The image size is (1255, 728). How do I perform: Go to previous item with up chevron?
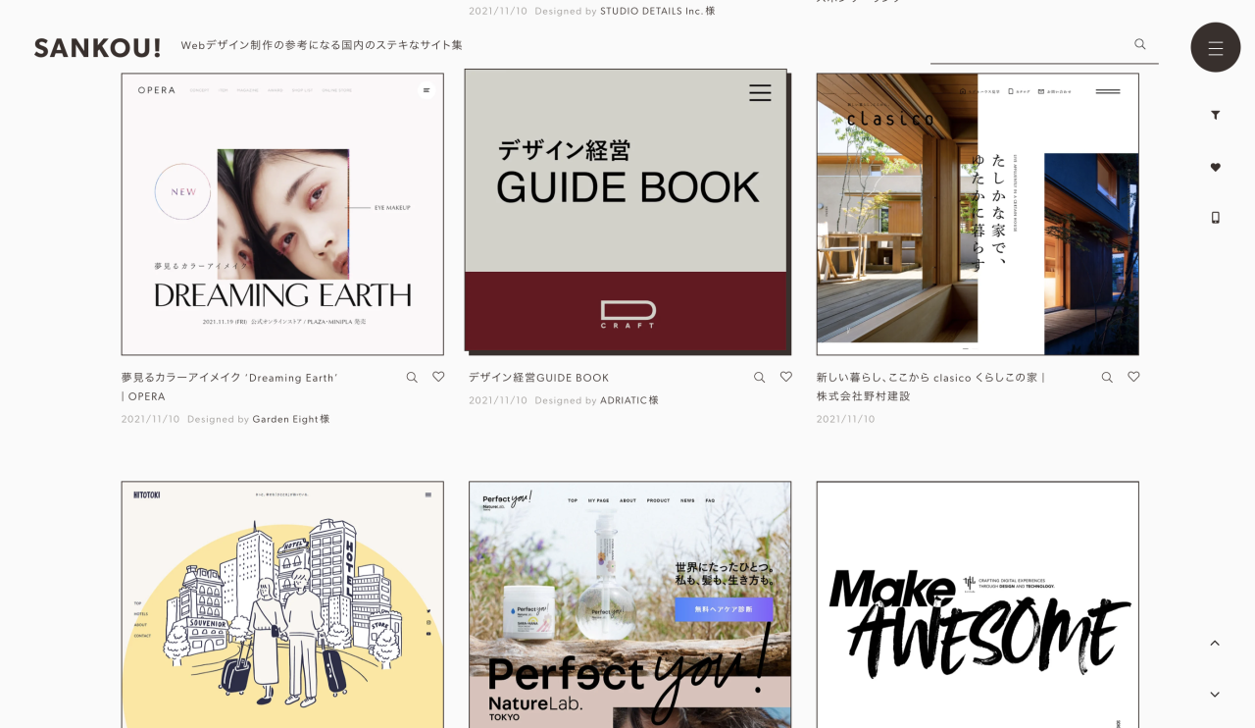click(x=1215, y=643)
